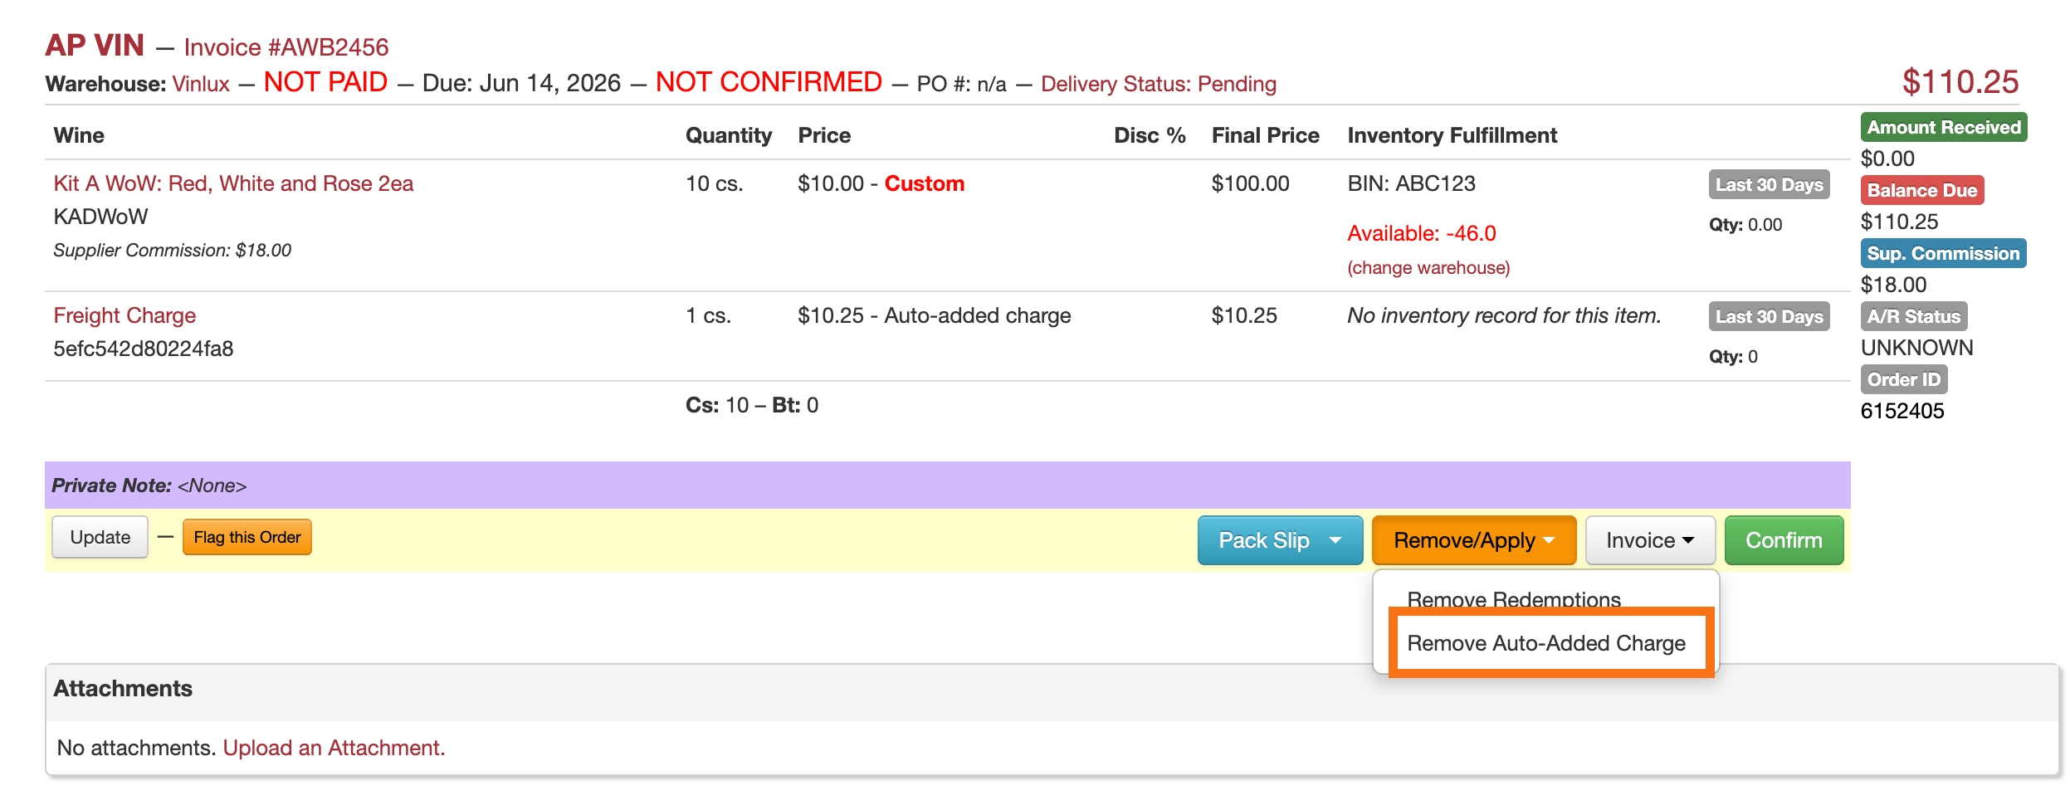Confirm the order with green button
2070x805 pixels.
[1784, 540]
